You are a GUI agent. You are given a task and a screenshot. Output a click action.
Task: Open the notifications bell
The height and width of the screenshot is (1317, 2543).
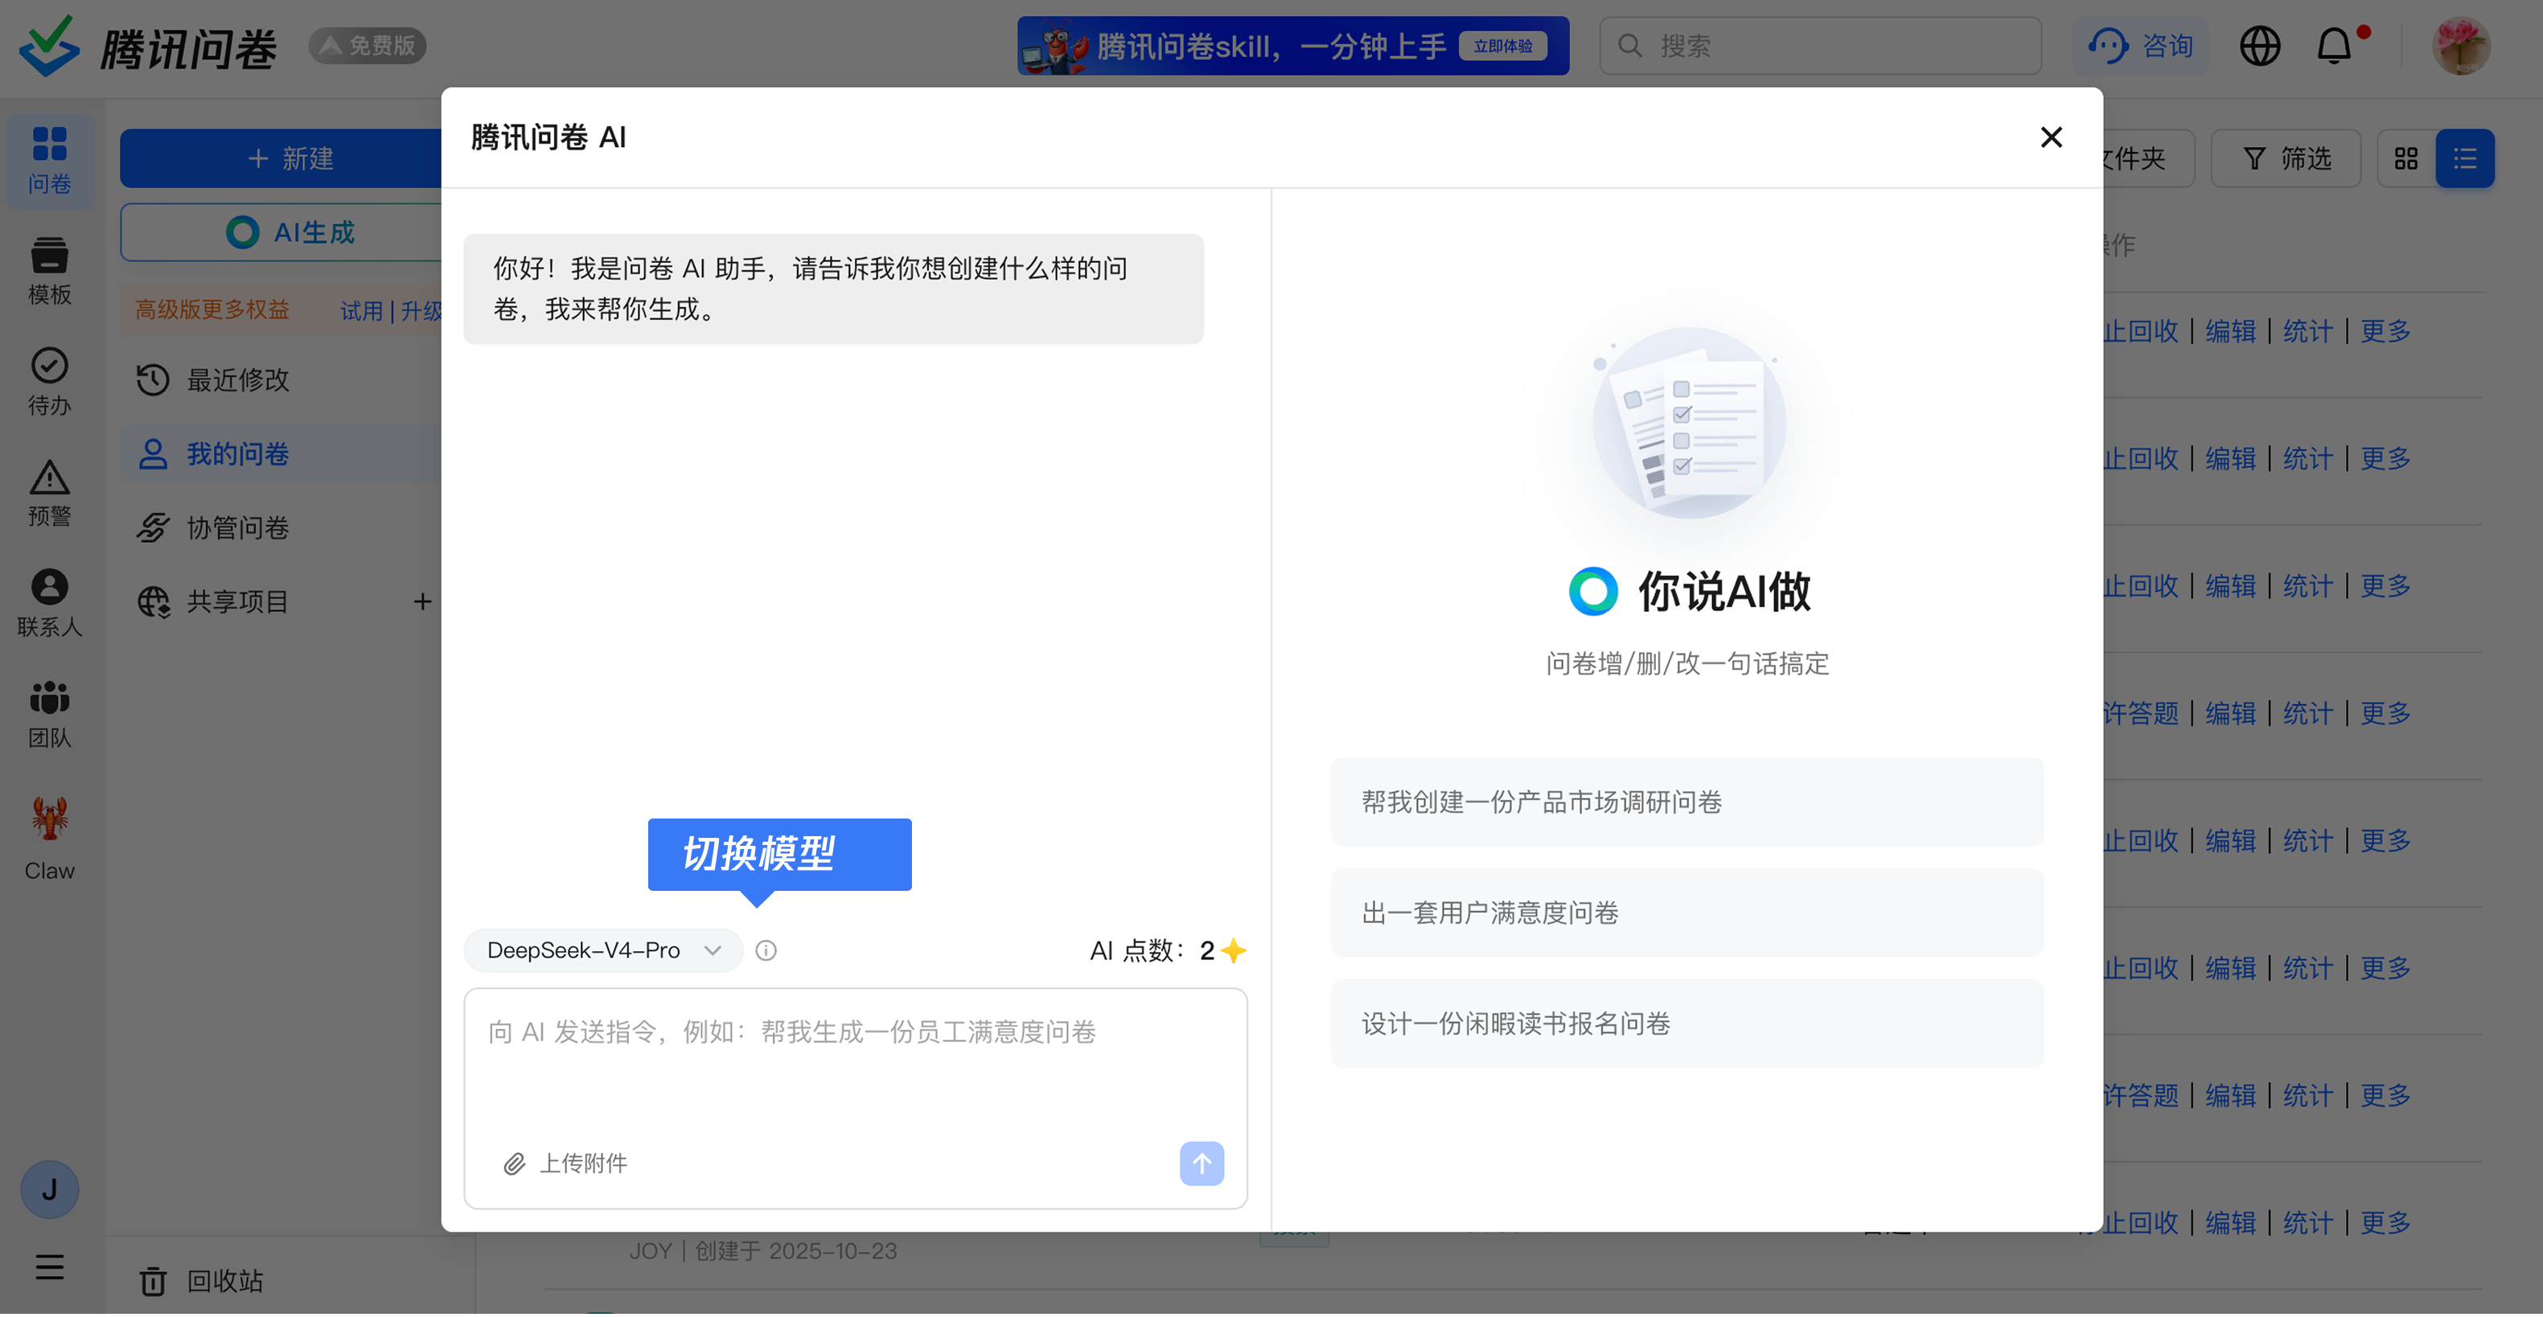pyautogui.click(x=2335, y=45)
